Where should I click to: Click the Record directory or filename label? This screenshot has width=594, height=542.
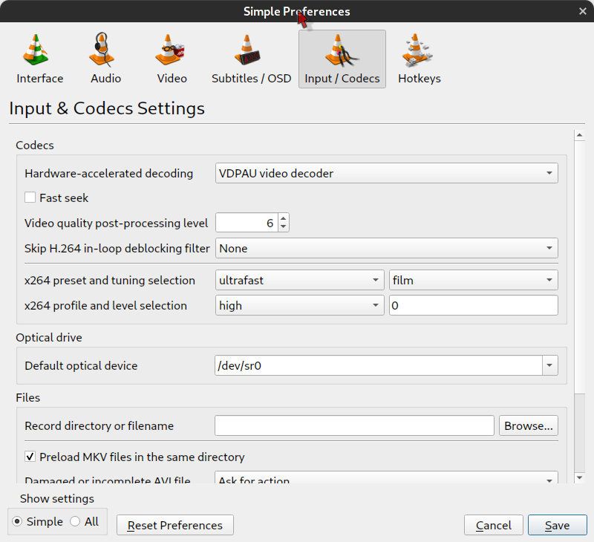click(99, 425)
